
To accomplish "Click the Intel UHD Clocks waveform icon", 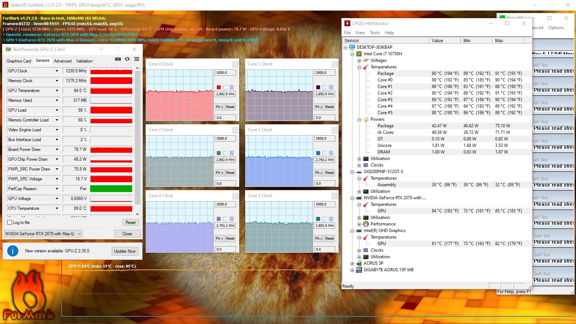I will pos(366,250).
